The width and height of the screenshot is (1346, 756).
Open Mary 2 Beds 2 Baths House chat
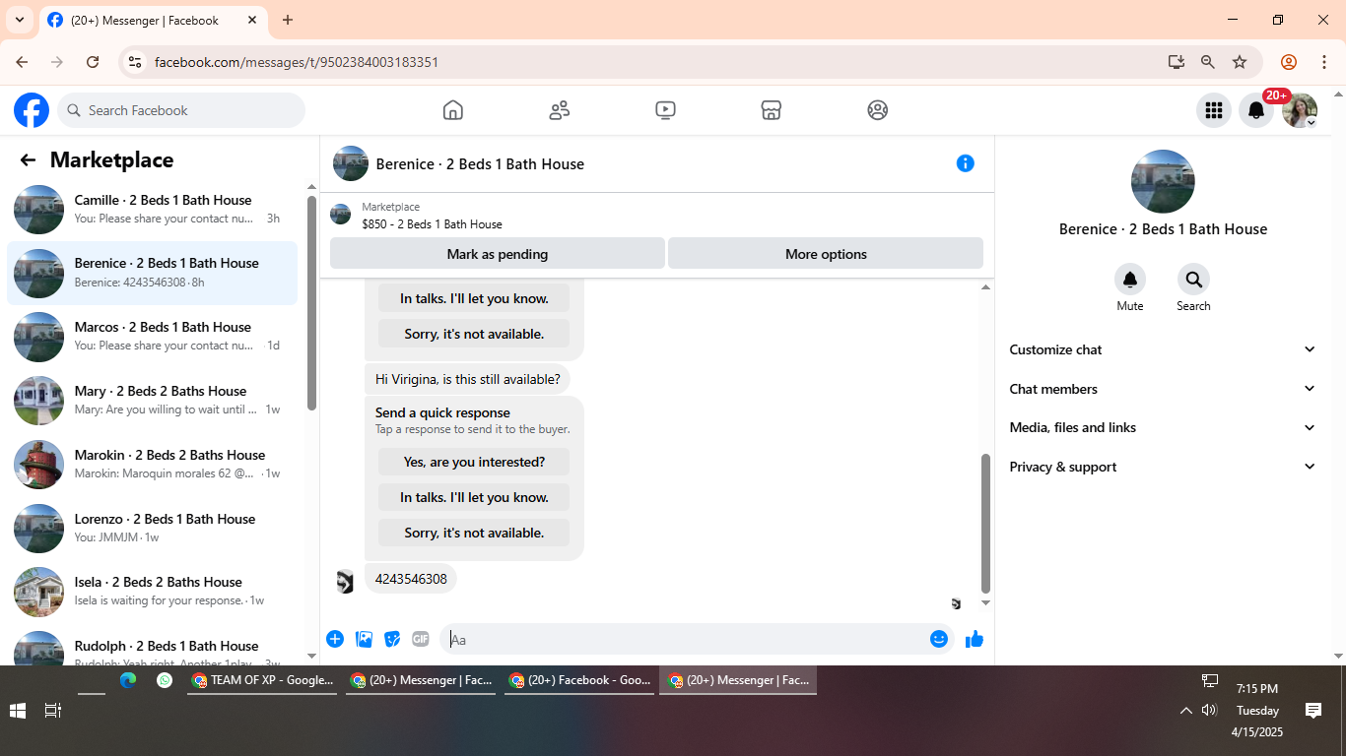[152, 401]
